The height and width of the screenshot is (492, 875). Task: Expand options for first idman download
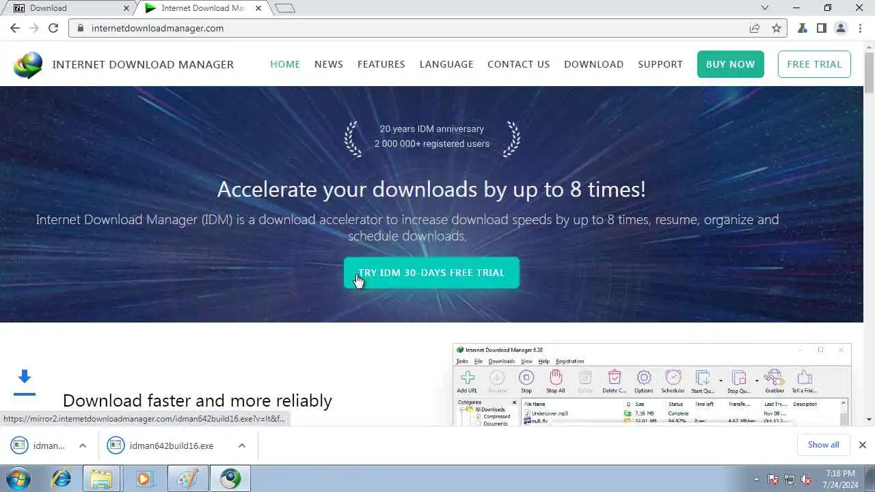(83, 446)
